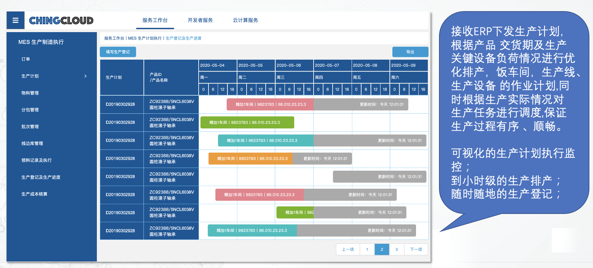Image resolution: width=593 pixels, height=268 pixels.
Task: Open 批次管理 in the sidebar
Action: (30, 126)
